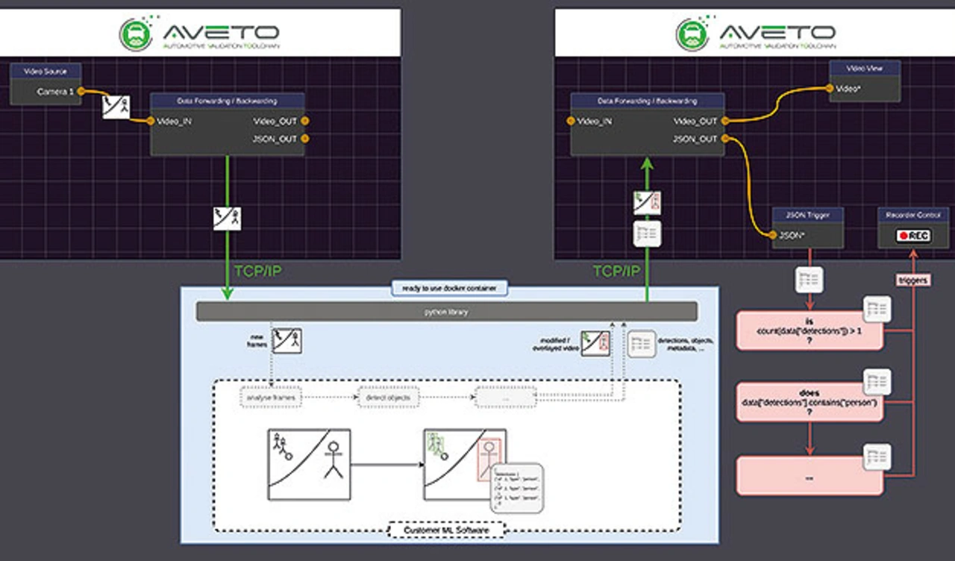Select the JSON Trigger node header

(808, 215)
